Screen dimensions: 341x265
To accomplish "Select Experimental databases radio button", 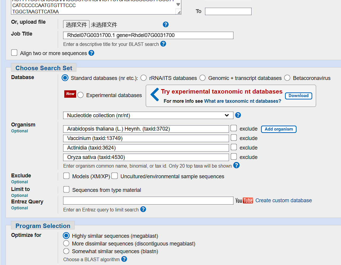I will coord(81,95).
